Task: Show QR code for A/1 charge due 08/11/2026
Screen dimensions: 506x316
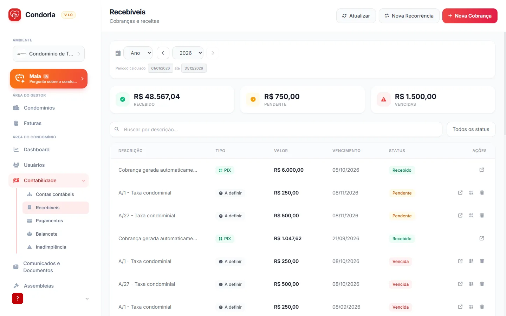Action: pos(471,193)
